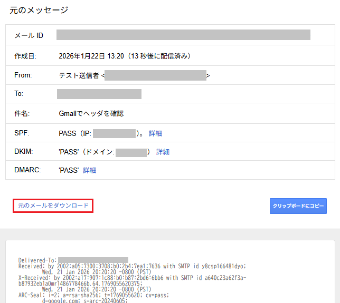This screenshot has width=340, height=303.
Task: Click the sender name テスト送信者
Action: click(x=79, y=75)
